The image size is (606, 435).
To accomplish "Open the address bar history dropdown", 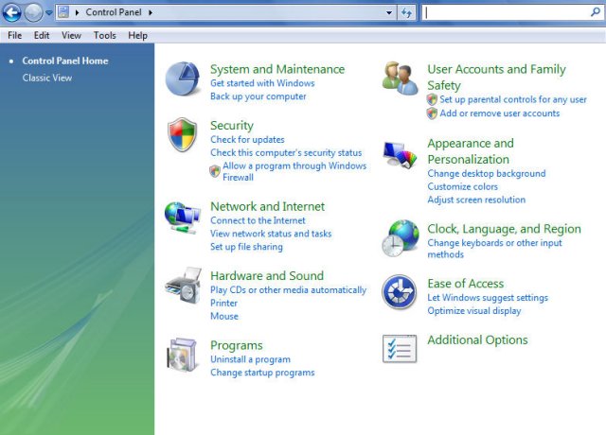I will 389,12.
